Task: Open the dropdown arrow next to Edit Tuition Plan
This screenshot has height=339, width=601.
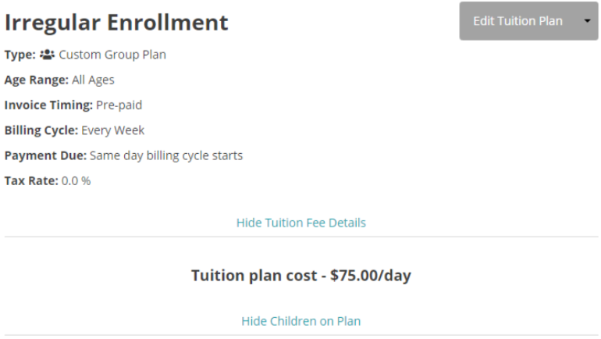Action: (x=587, y=21)
